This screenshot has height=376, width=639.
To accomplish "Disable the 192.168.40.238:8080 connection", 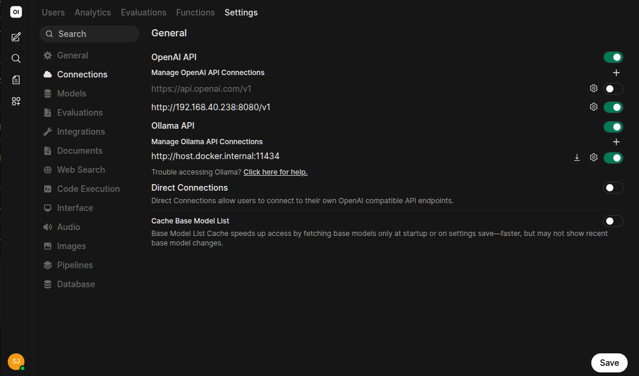I will tap(613, 107).
